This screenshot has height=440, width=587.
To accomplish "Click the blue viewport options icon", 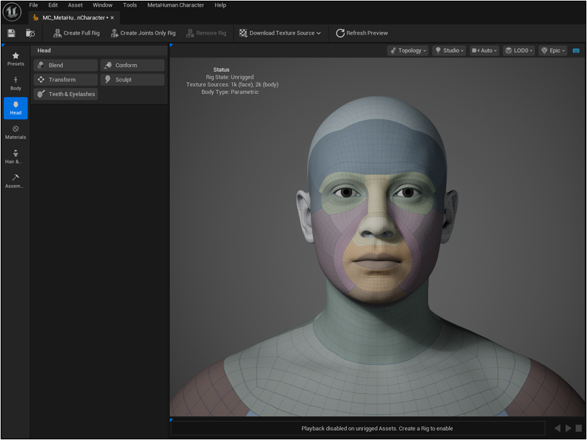I will point(576,51).
